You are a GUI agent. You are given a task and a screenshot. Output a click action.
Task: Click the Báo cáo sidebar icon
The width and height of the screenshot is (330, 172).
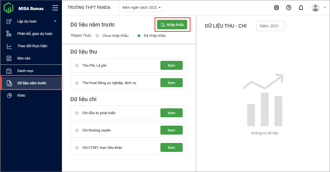[9, 58]
